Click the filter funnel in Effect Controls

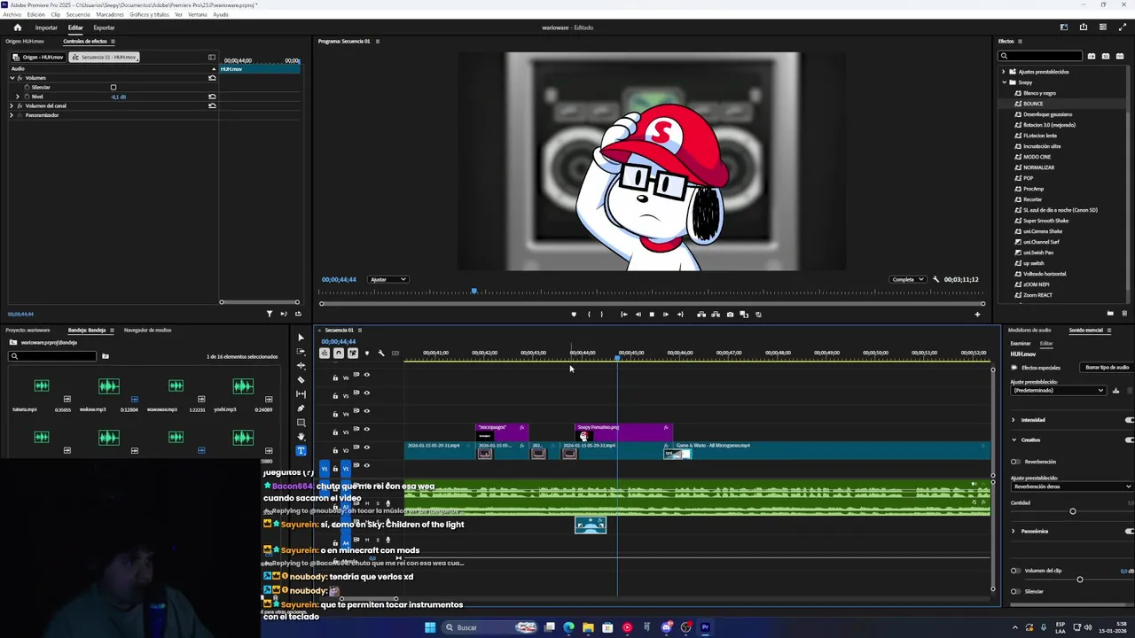(x=270, y=314)
